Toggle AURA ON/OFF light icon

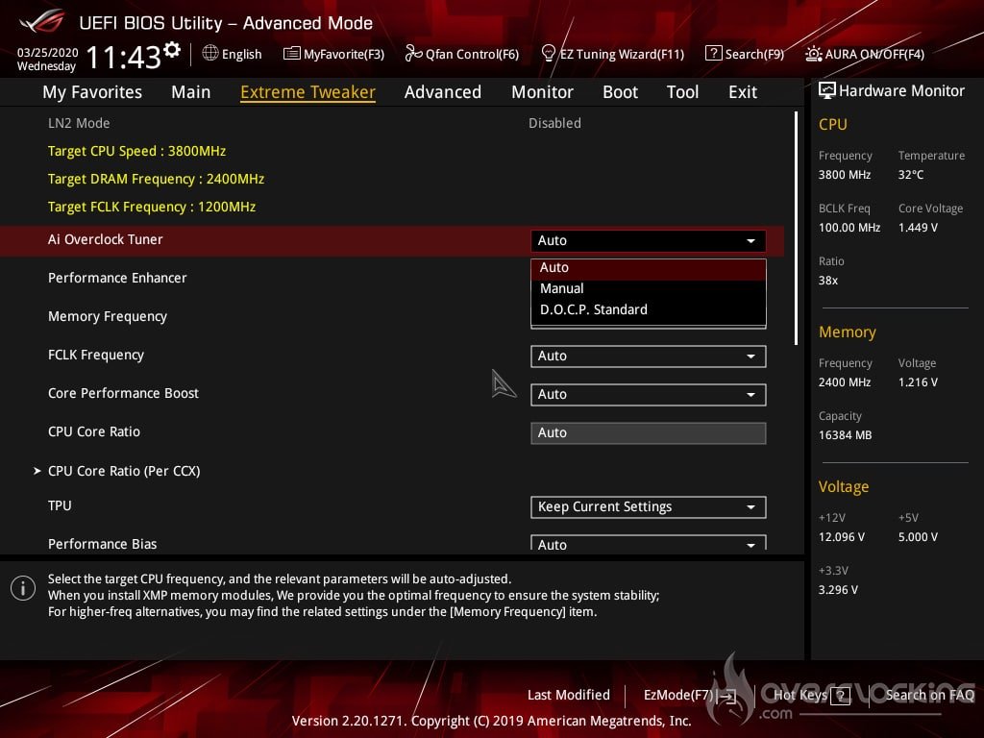point(813,54)
